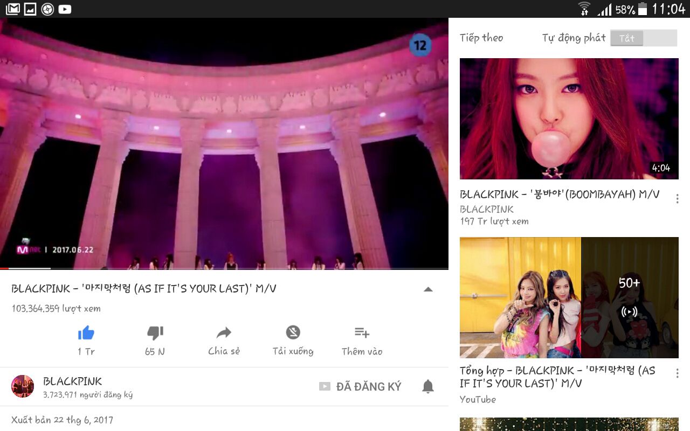Tap the Chia sẻ share arrow
The width and height of the screenshot is (690, 431).
pyautogui.click(x=224, y=333)
